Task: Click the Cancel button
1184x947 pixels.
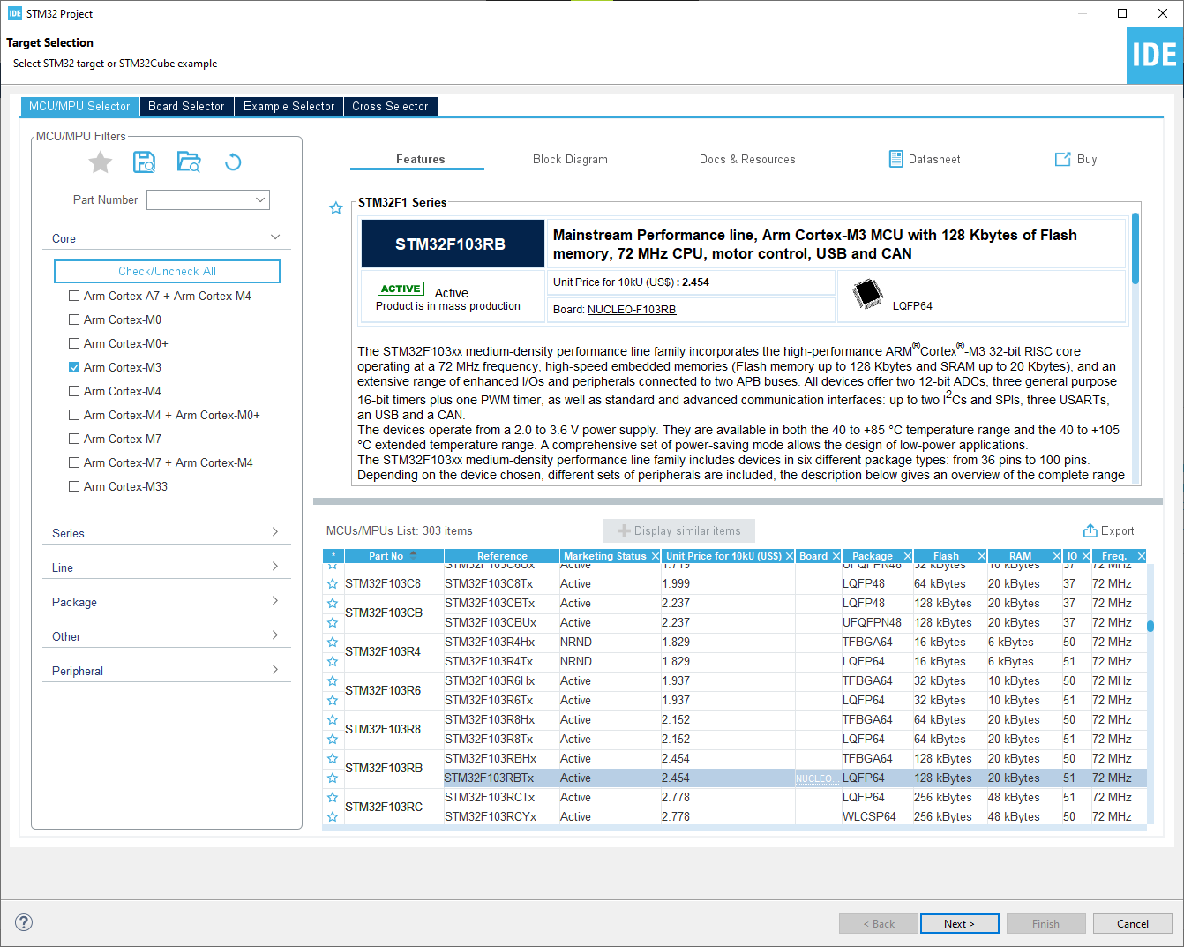Action: coord(1132,923)
